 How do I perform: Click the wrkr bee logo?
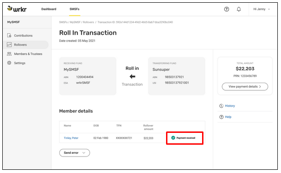click(17, 9)
